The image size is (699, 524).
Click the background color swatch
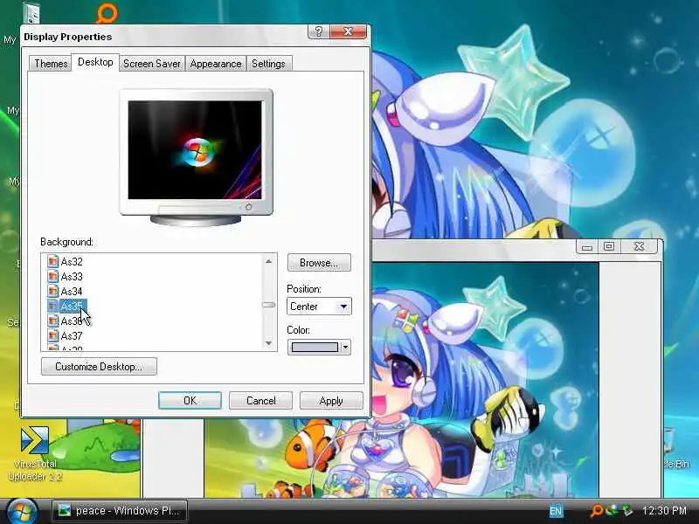click(315, 347)
